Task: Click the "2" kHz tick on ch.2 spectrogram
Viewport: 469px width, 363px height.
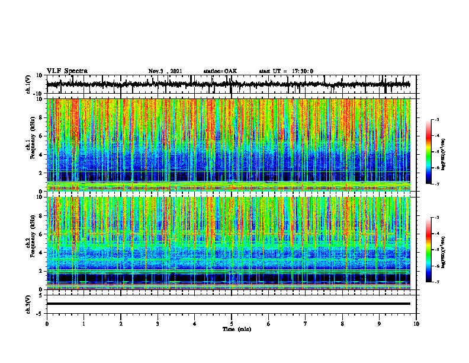Action: (x=41, y=271)
